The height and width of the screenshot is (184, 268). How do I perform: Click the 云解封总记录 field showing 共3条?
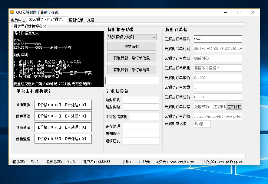[202, 124]
